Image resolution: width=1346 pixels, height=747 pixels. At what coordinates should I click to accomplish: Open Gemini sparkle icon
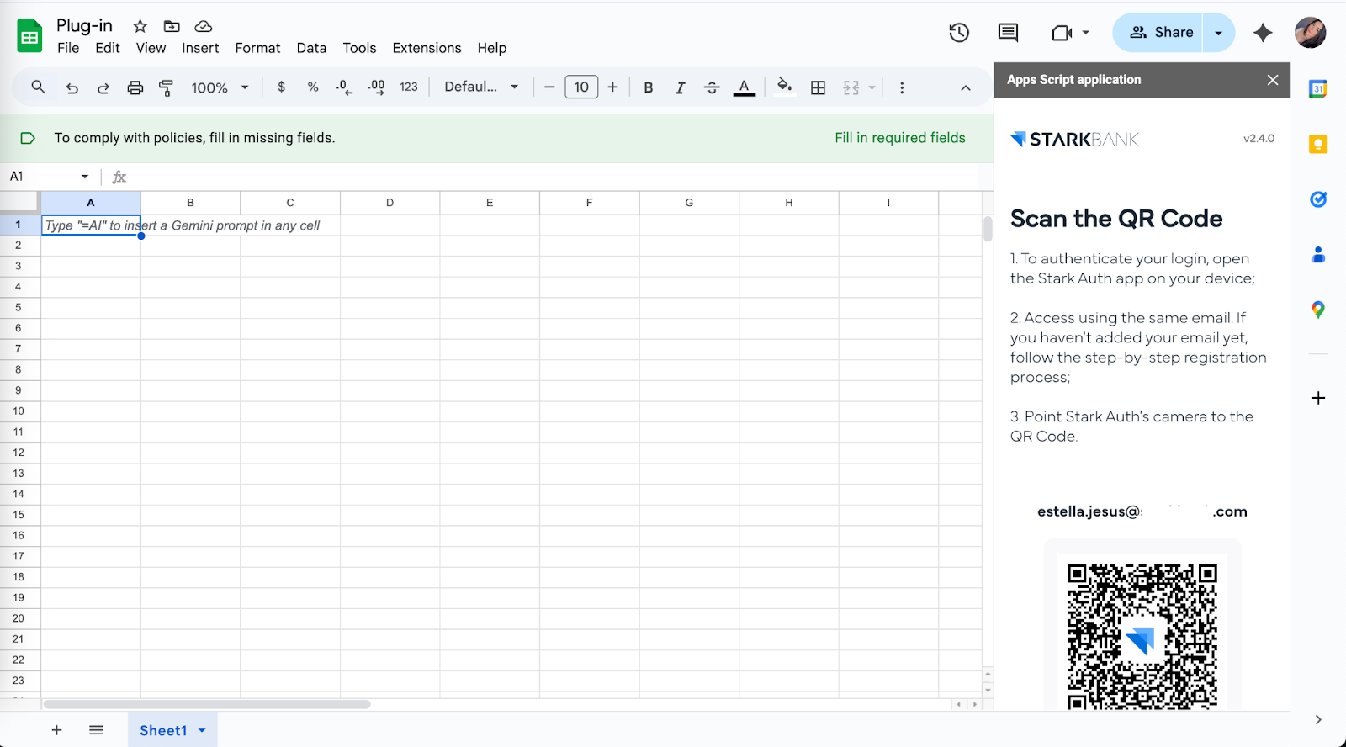[x=1263, y=33]
